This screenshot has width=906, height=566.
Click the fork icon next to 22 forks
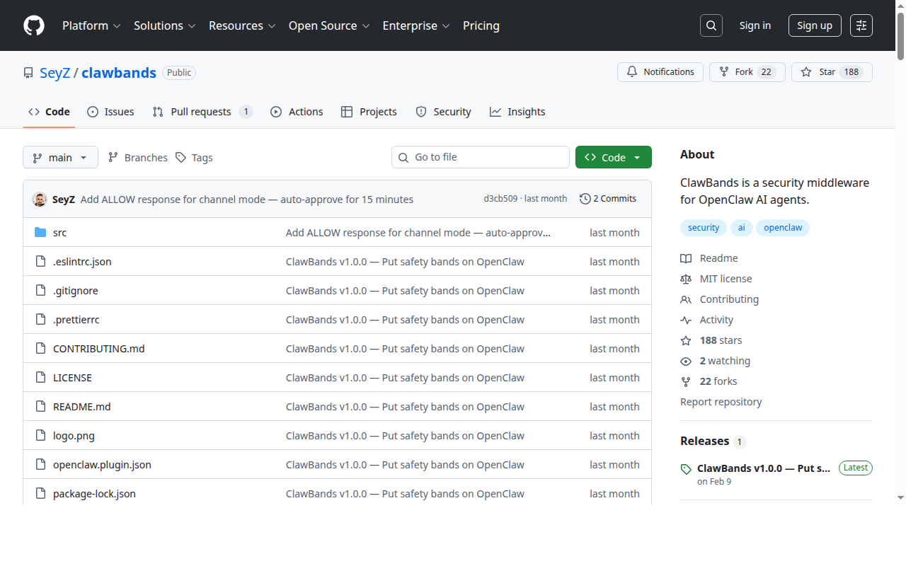[x=686, y=382]
